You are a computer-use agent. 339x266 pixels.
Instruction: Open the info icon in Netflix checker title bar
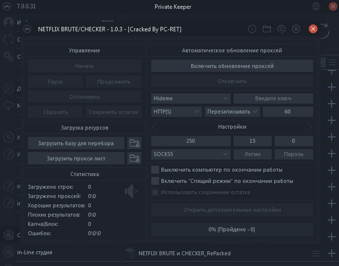pyautogui.click(x=252, y=29)
